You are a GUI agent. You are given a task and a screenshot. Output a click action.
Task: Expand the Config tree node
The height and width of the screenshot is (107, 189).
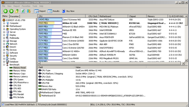tap(4, 59)
